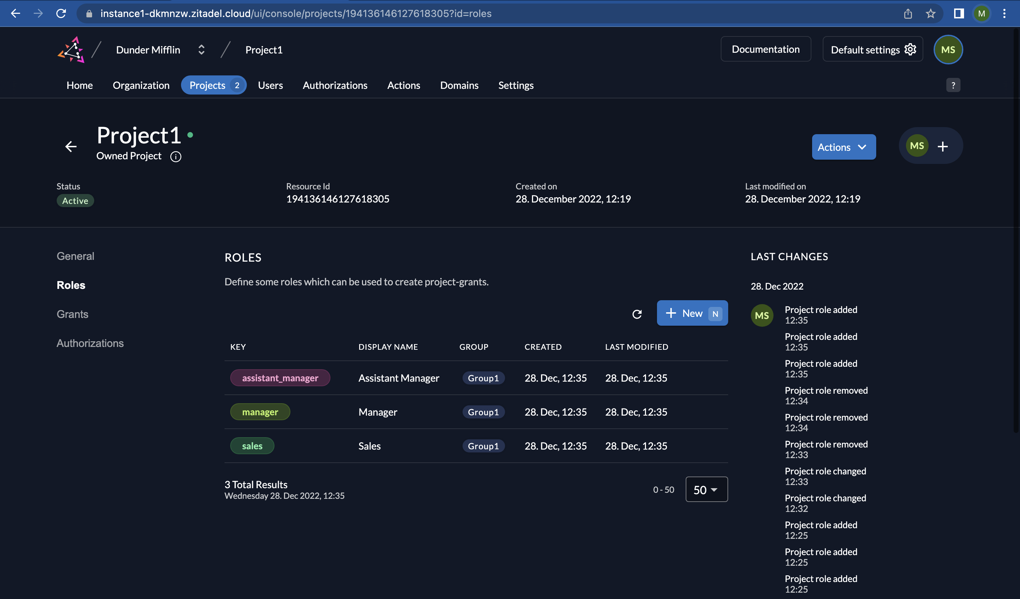Image resolution: width=1020 pixels, height=599 pixels.
Task: Switch to the Users tab
Action: (x=270, y=85)
